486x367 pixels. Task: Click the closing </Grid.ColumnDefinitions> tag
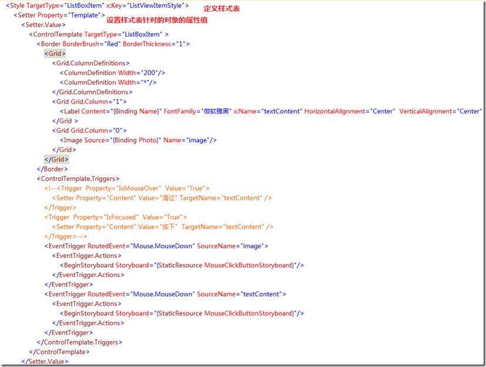[92, 92]
